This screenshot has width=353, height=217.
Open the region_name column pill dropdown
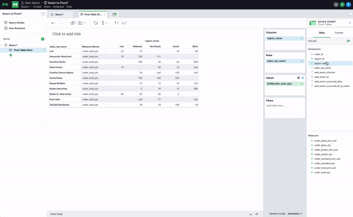click(301, 38)
